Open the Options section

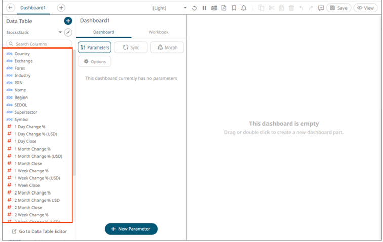95,62
